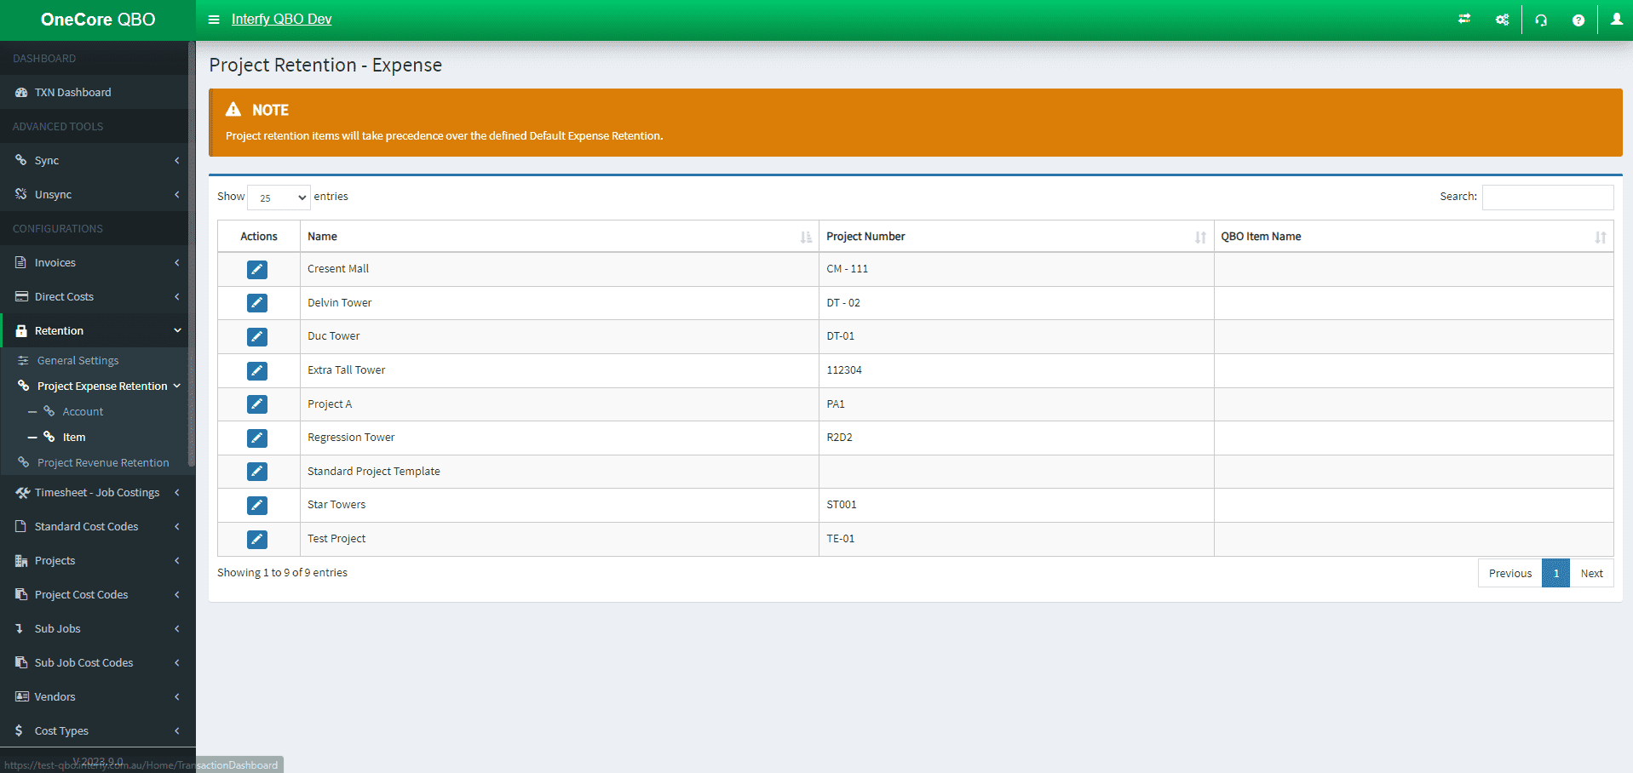1633x773 pixels.
Task: Open the user profile icon
Action: pyautogui.click(x=1616, y=20)
